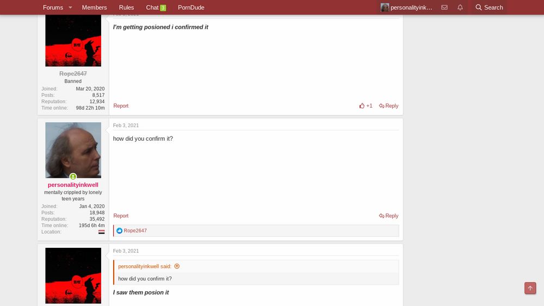This screenshot has height=306, width=544.
Task: Expand the Forums dropdown arrow
Action: coord(70,7)
